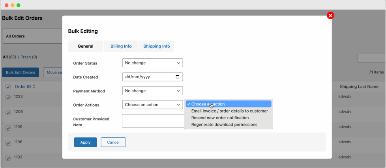Toggle the checkbox for order 1199

click(8, 128)
